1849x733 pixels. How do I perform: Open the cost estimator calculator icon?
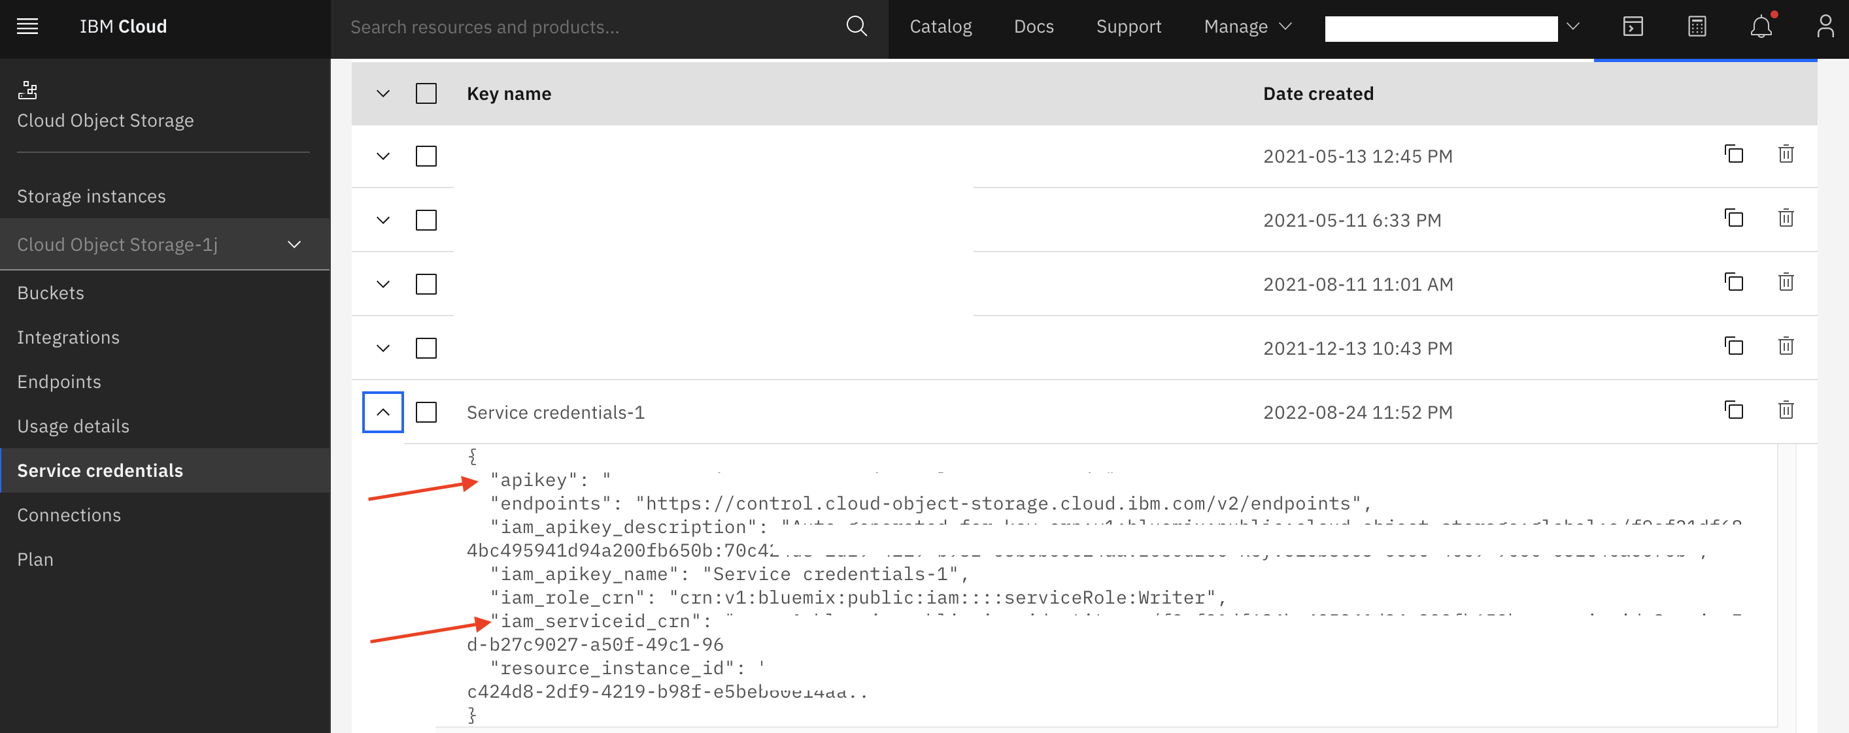(x=1697, y=27)
